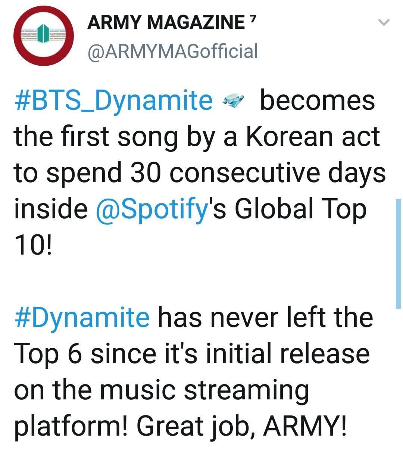Click the blue scrollbar on the right edge
Screen dimensions: 403x458
[398, 254]
